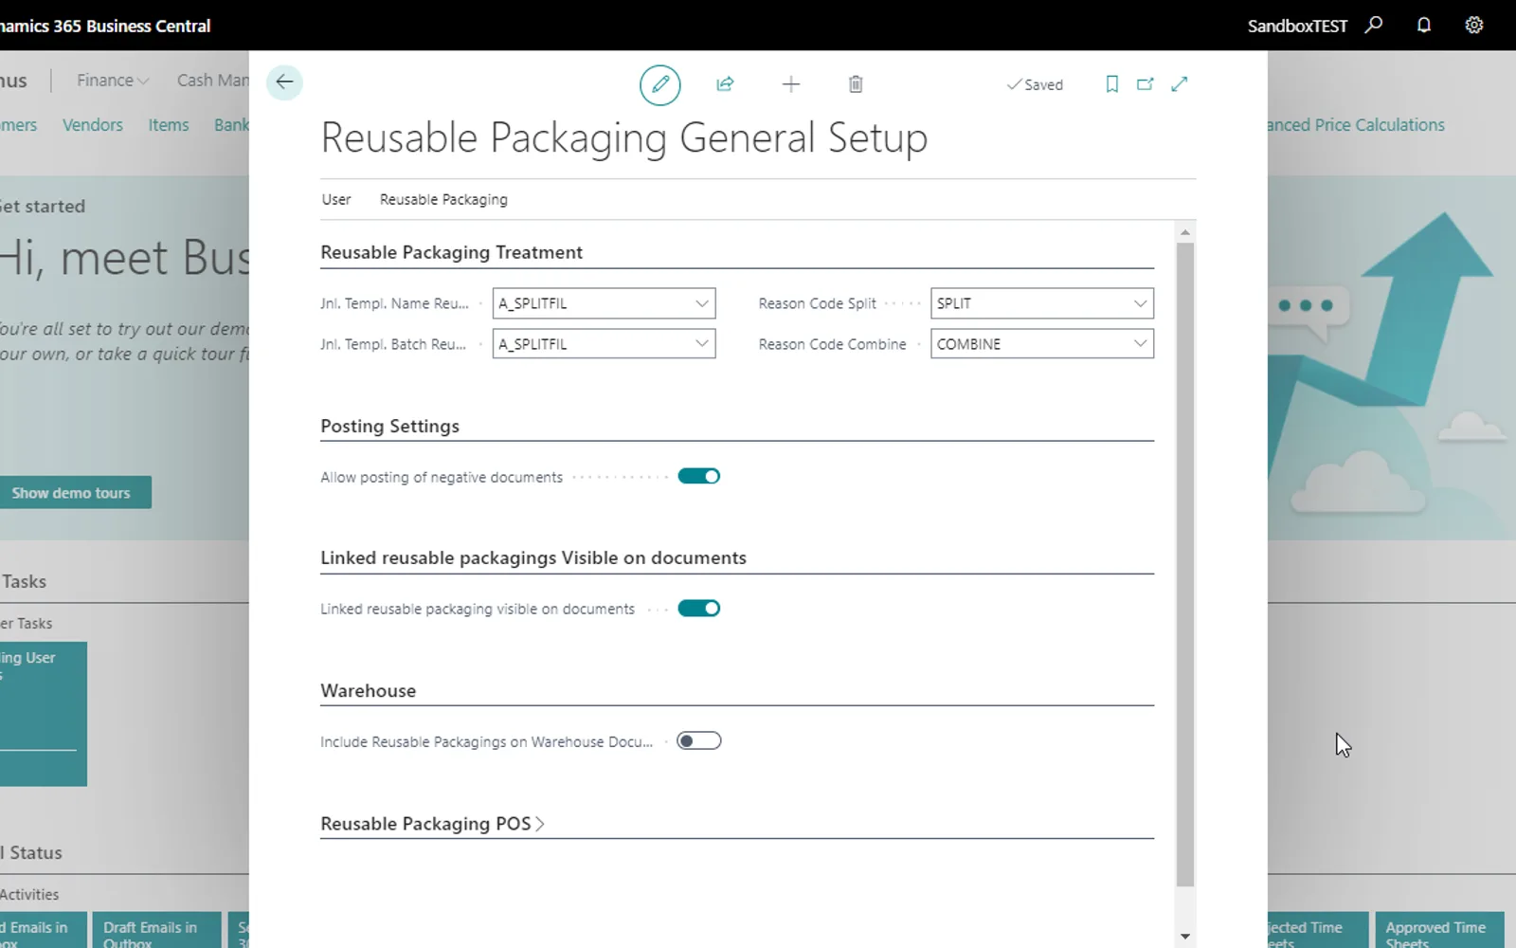1516x948 pixels.
Task: Click scrollbar up arrow
Action: coord(1185,232)
